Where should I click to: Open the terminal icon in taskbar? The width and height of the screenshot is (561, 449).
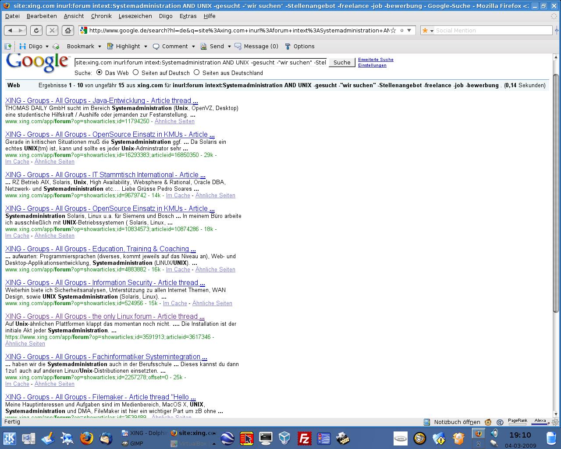(x=266, y=438)
